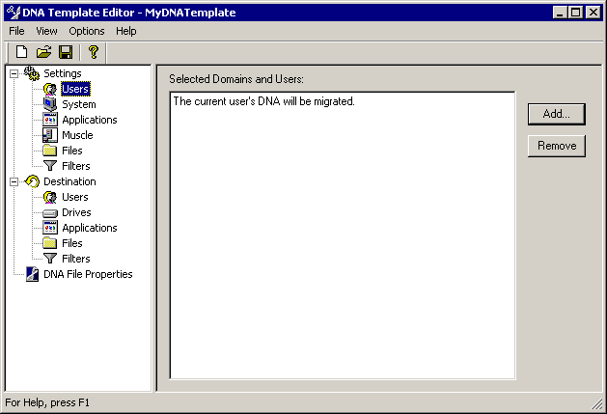Click the yellow arrow Destination icon
This screenshot has height=414, width=607.
[32, 181]
